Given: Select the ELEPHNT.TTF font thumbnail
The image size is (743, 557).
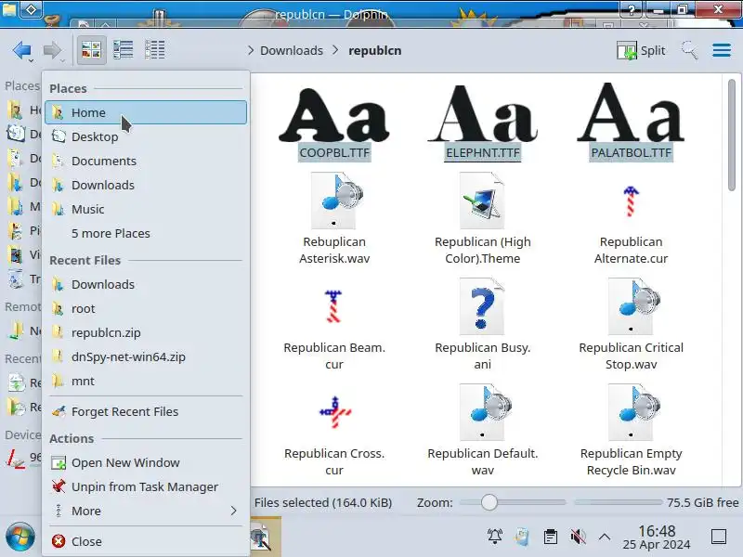Looking at the screenshot, I should pyautogui.click(x=482, y=113).
